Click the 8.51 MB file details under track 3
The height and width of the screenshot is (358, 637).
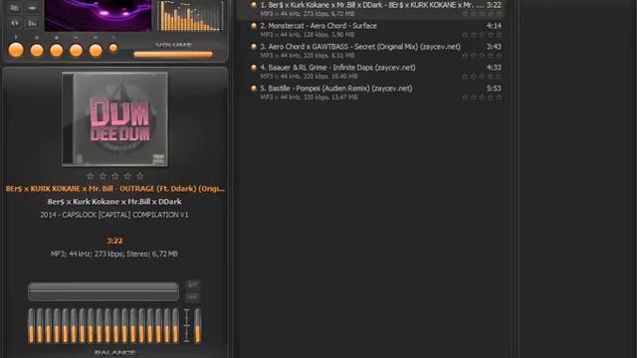point(308,56)
